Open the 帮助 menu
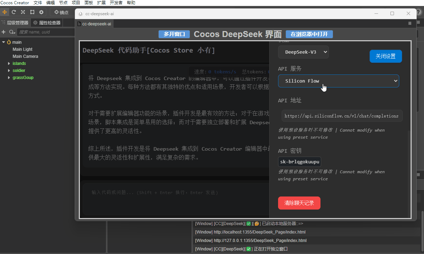The height and width of the screenshot is (254, 424). click(x=131, y=3)
